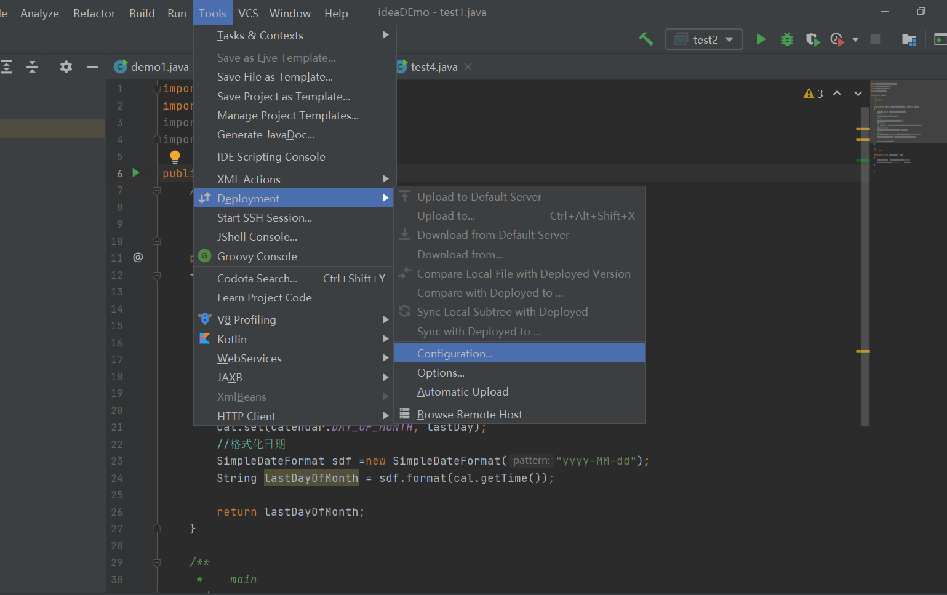Open the test2 run configuration dropdown

pos(704,39)
